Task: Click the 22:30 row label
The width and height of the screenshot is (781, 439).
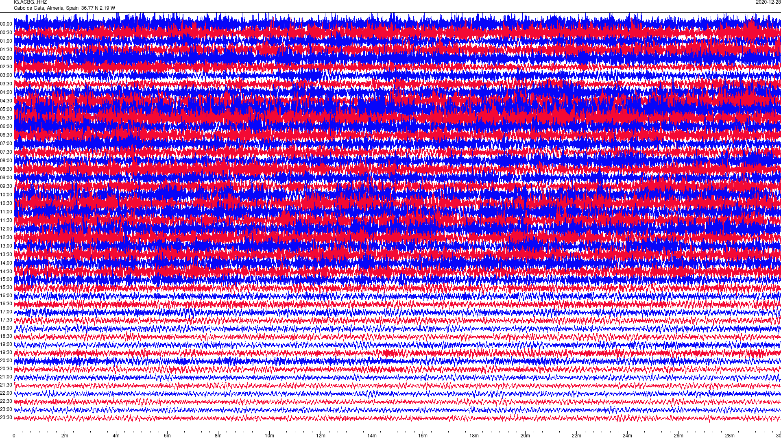Action: click(6, 401)
